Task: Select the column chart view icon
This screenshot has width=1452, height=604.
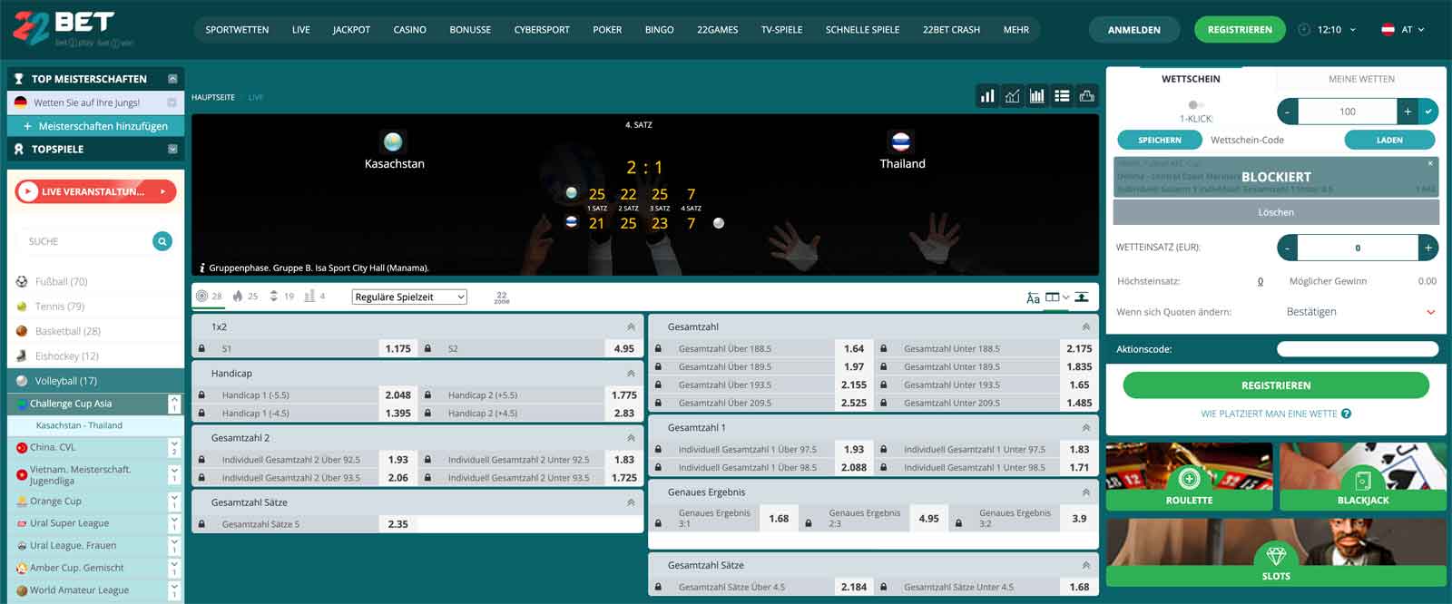Action: coord(1036,96)
